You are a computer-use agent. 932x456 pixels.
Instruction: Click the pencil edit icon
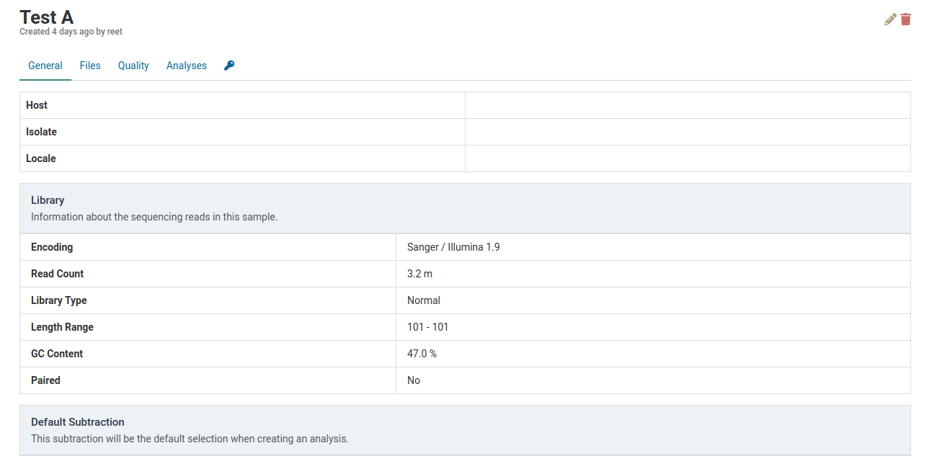pos(890,19)
